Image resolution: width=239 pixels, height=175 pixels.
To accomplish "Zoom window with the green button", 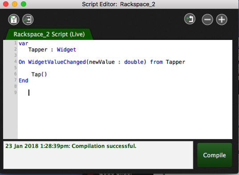I will (x=24, y=4).
